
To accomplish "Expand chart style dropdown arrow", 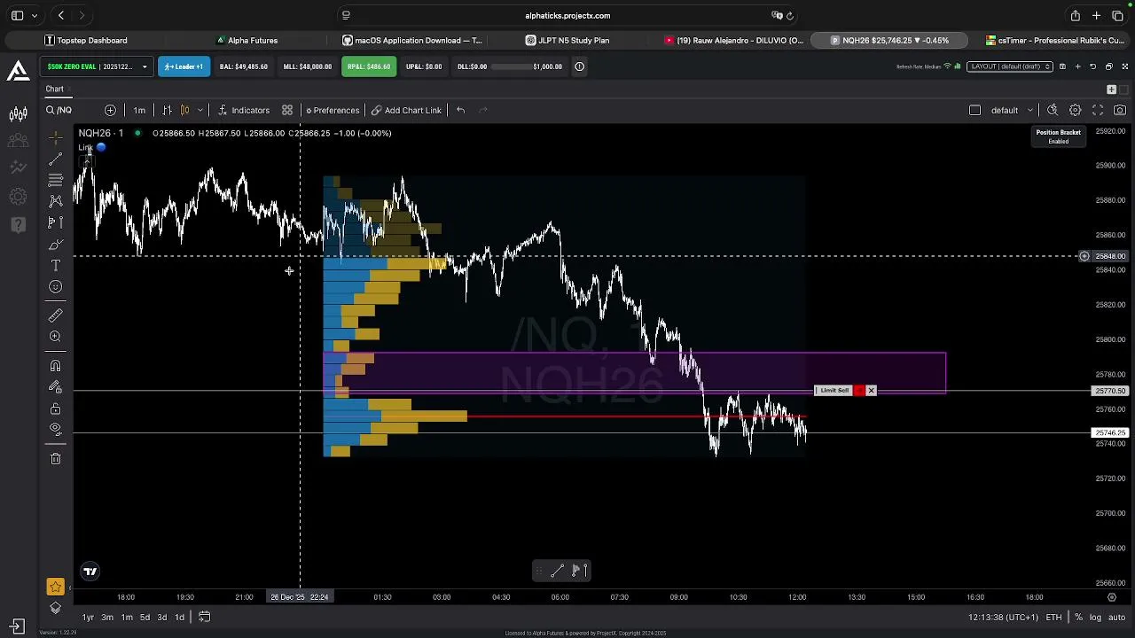I will coord(200,110).
